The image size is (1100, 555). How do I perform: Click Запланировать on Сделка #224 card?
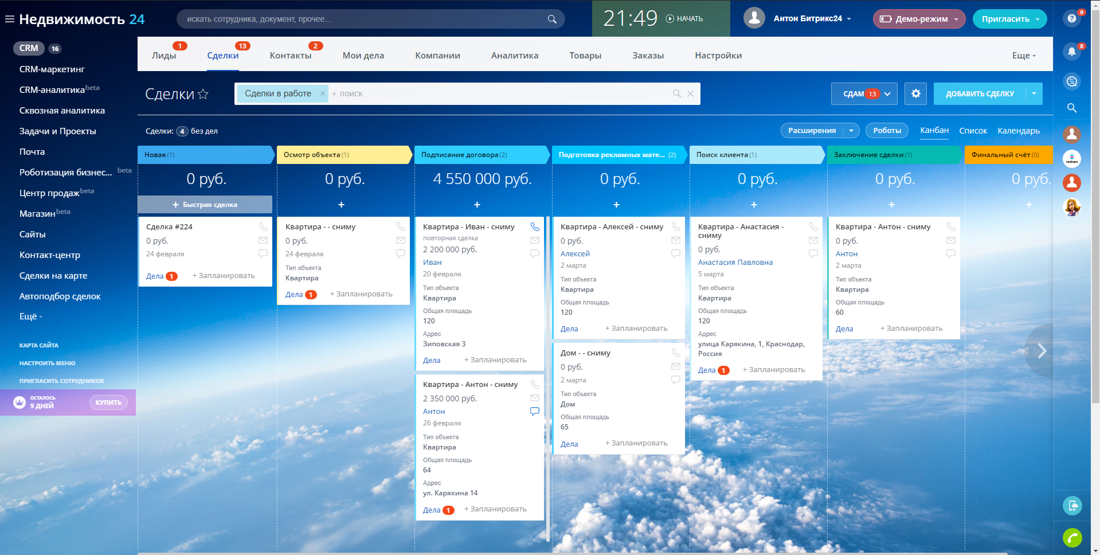point(224,276)
